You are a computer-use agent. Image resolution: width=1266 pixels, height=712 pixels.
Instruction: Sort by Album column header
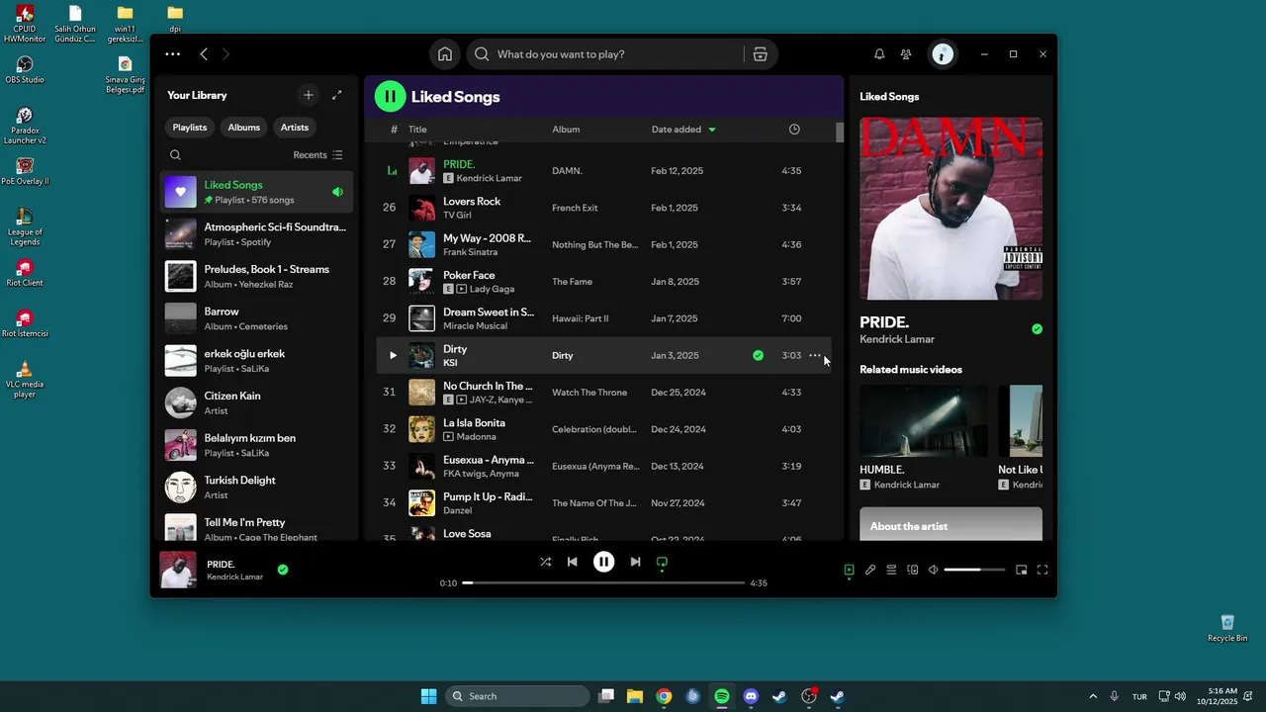click(566, 130)
